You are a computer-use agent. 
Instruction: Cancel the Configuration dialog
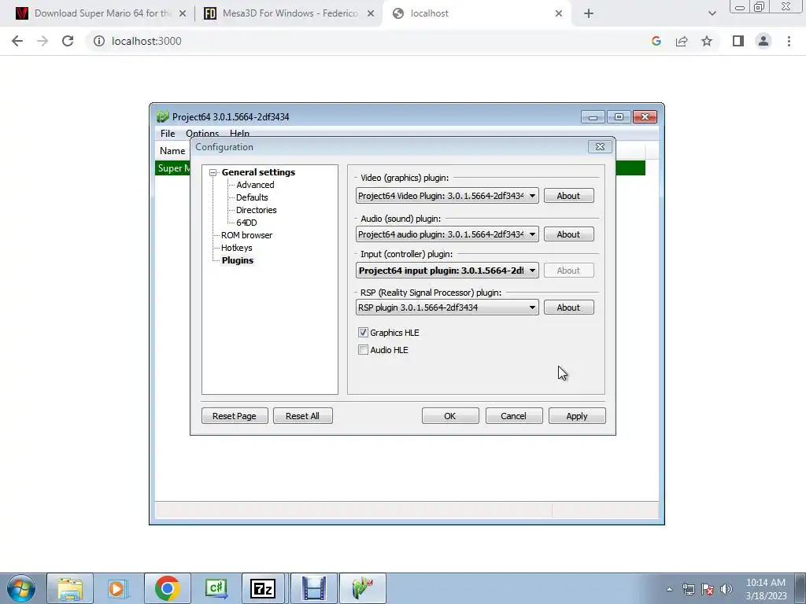[x=513, y=415]
